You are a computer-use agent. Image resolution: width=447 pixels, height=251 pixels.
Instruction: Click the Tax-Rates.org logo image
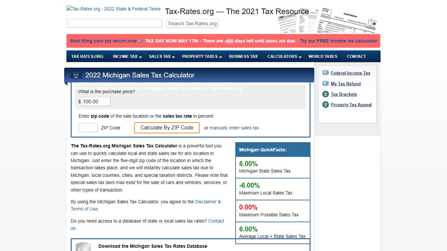click(114, 9)
